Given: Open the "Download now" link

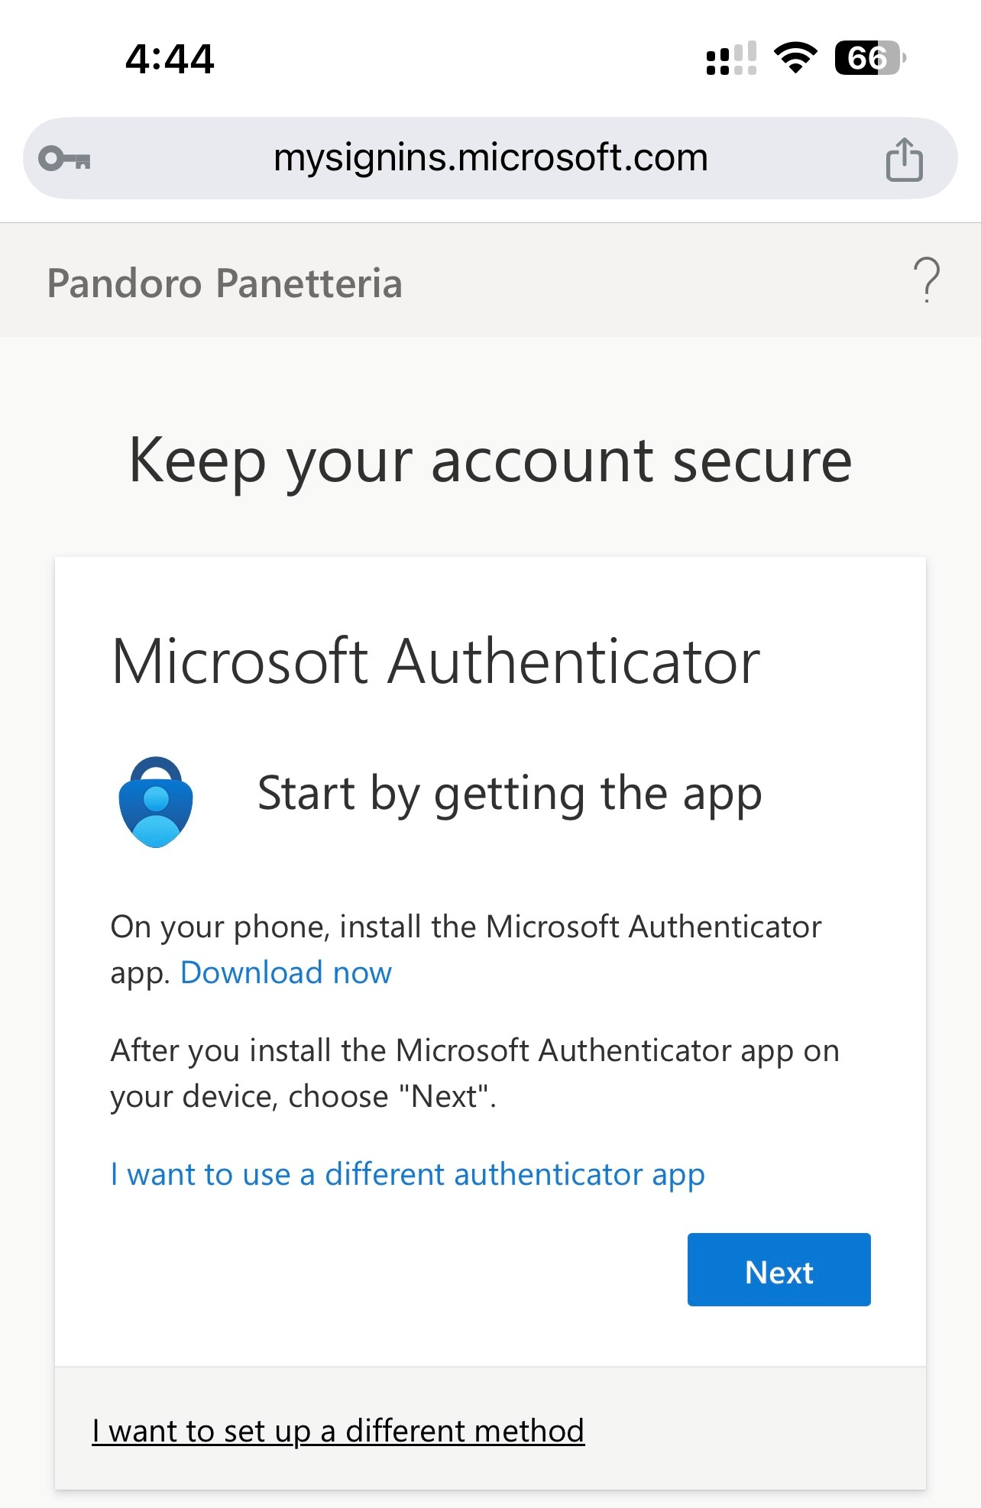Looking at the screenshot, I should tap(286, 972).
